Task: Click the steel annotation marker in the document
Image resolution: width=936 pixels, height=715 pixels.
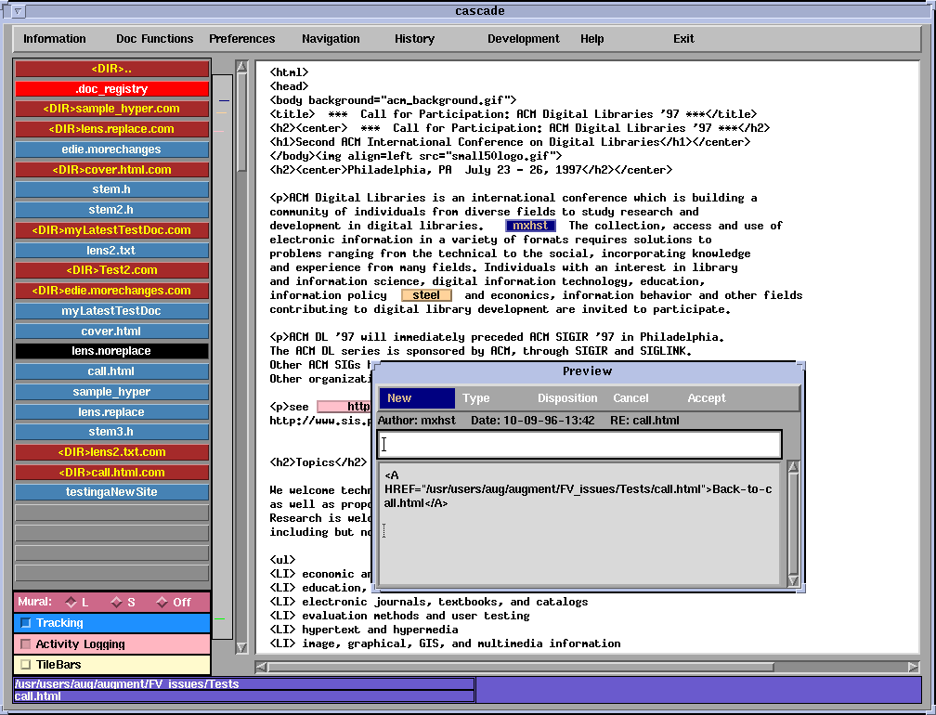Action: tap(426, 295)
